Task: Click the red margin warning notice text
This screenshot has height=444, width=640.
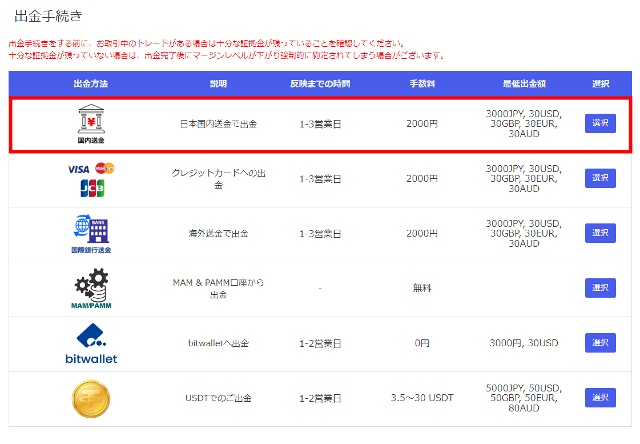Action: point(227,49)
